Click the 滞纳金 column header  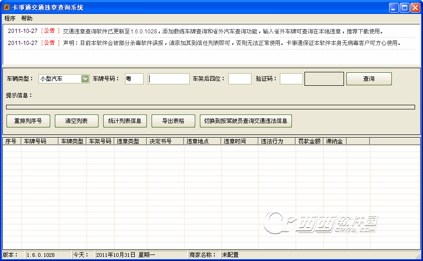click(x=335, y=141)
